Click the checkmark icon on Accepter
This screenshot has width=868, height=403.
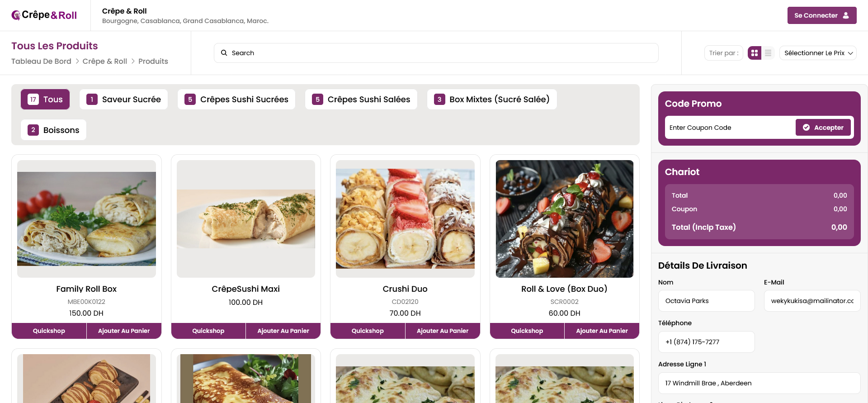point(806,128)
